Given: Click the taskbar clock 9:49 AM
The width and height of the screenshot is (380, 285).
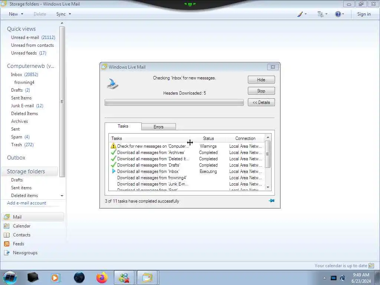Looking at the screenshot, I should coord(361,275).
